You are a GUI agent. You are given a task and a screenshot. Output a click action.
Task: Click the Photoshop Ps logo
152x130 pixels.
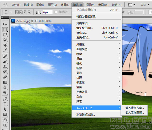(x=5, y=5)
